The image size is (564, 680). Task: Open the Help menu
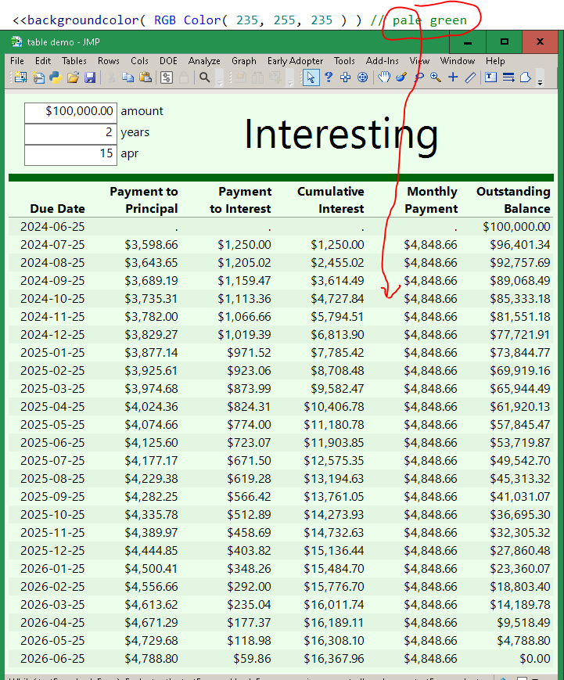tap(495, 61)
